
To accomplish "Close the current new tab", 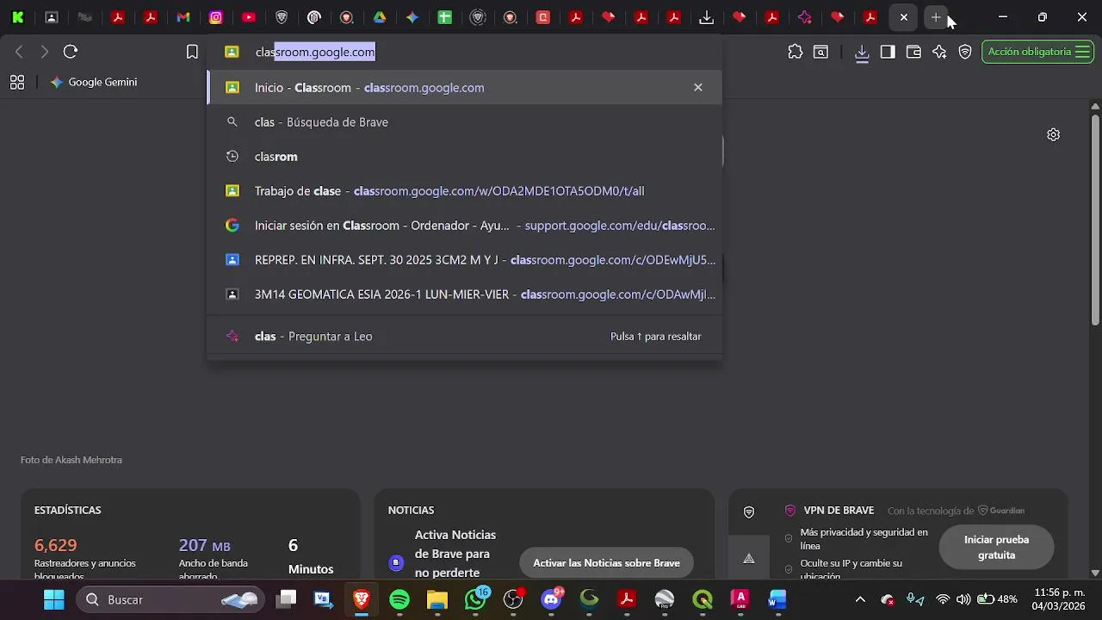I will click(x=903, y=17).
